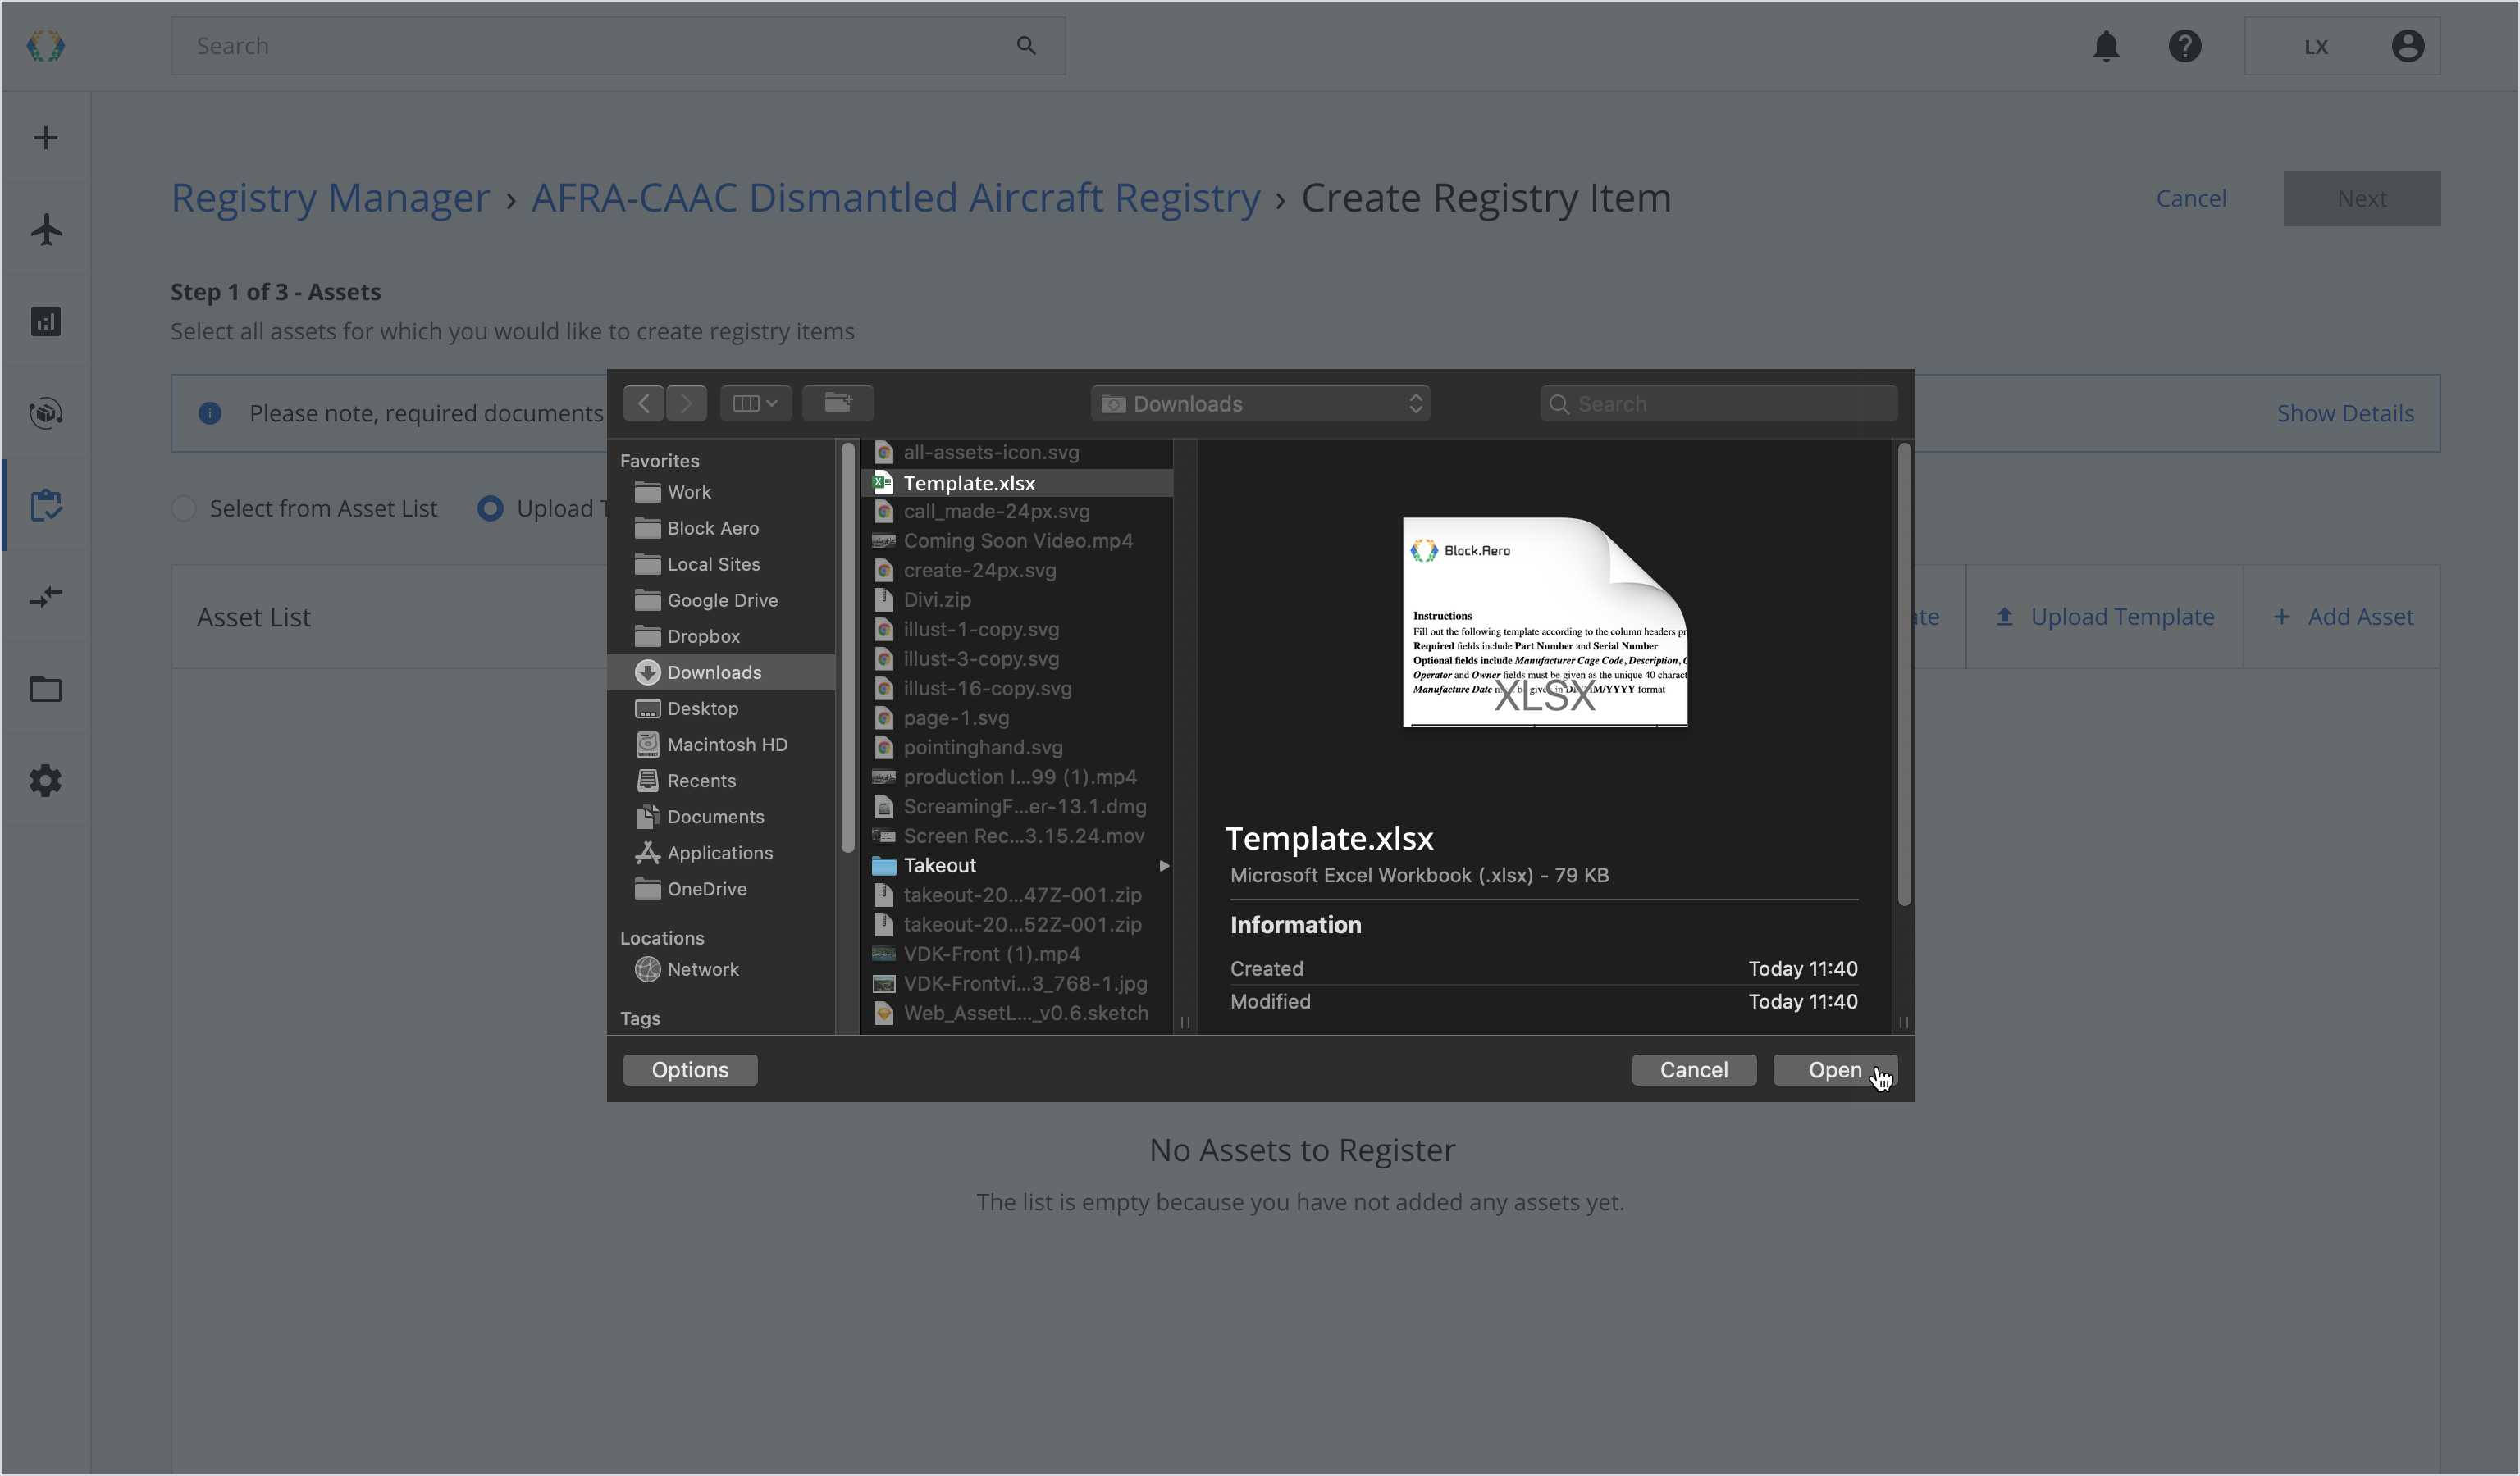Open the help question mark icon
Screen dimensions: 2520x1476
2185,46
